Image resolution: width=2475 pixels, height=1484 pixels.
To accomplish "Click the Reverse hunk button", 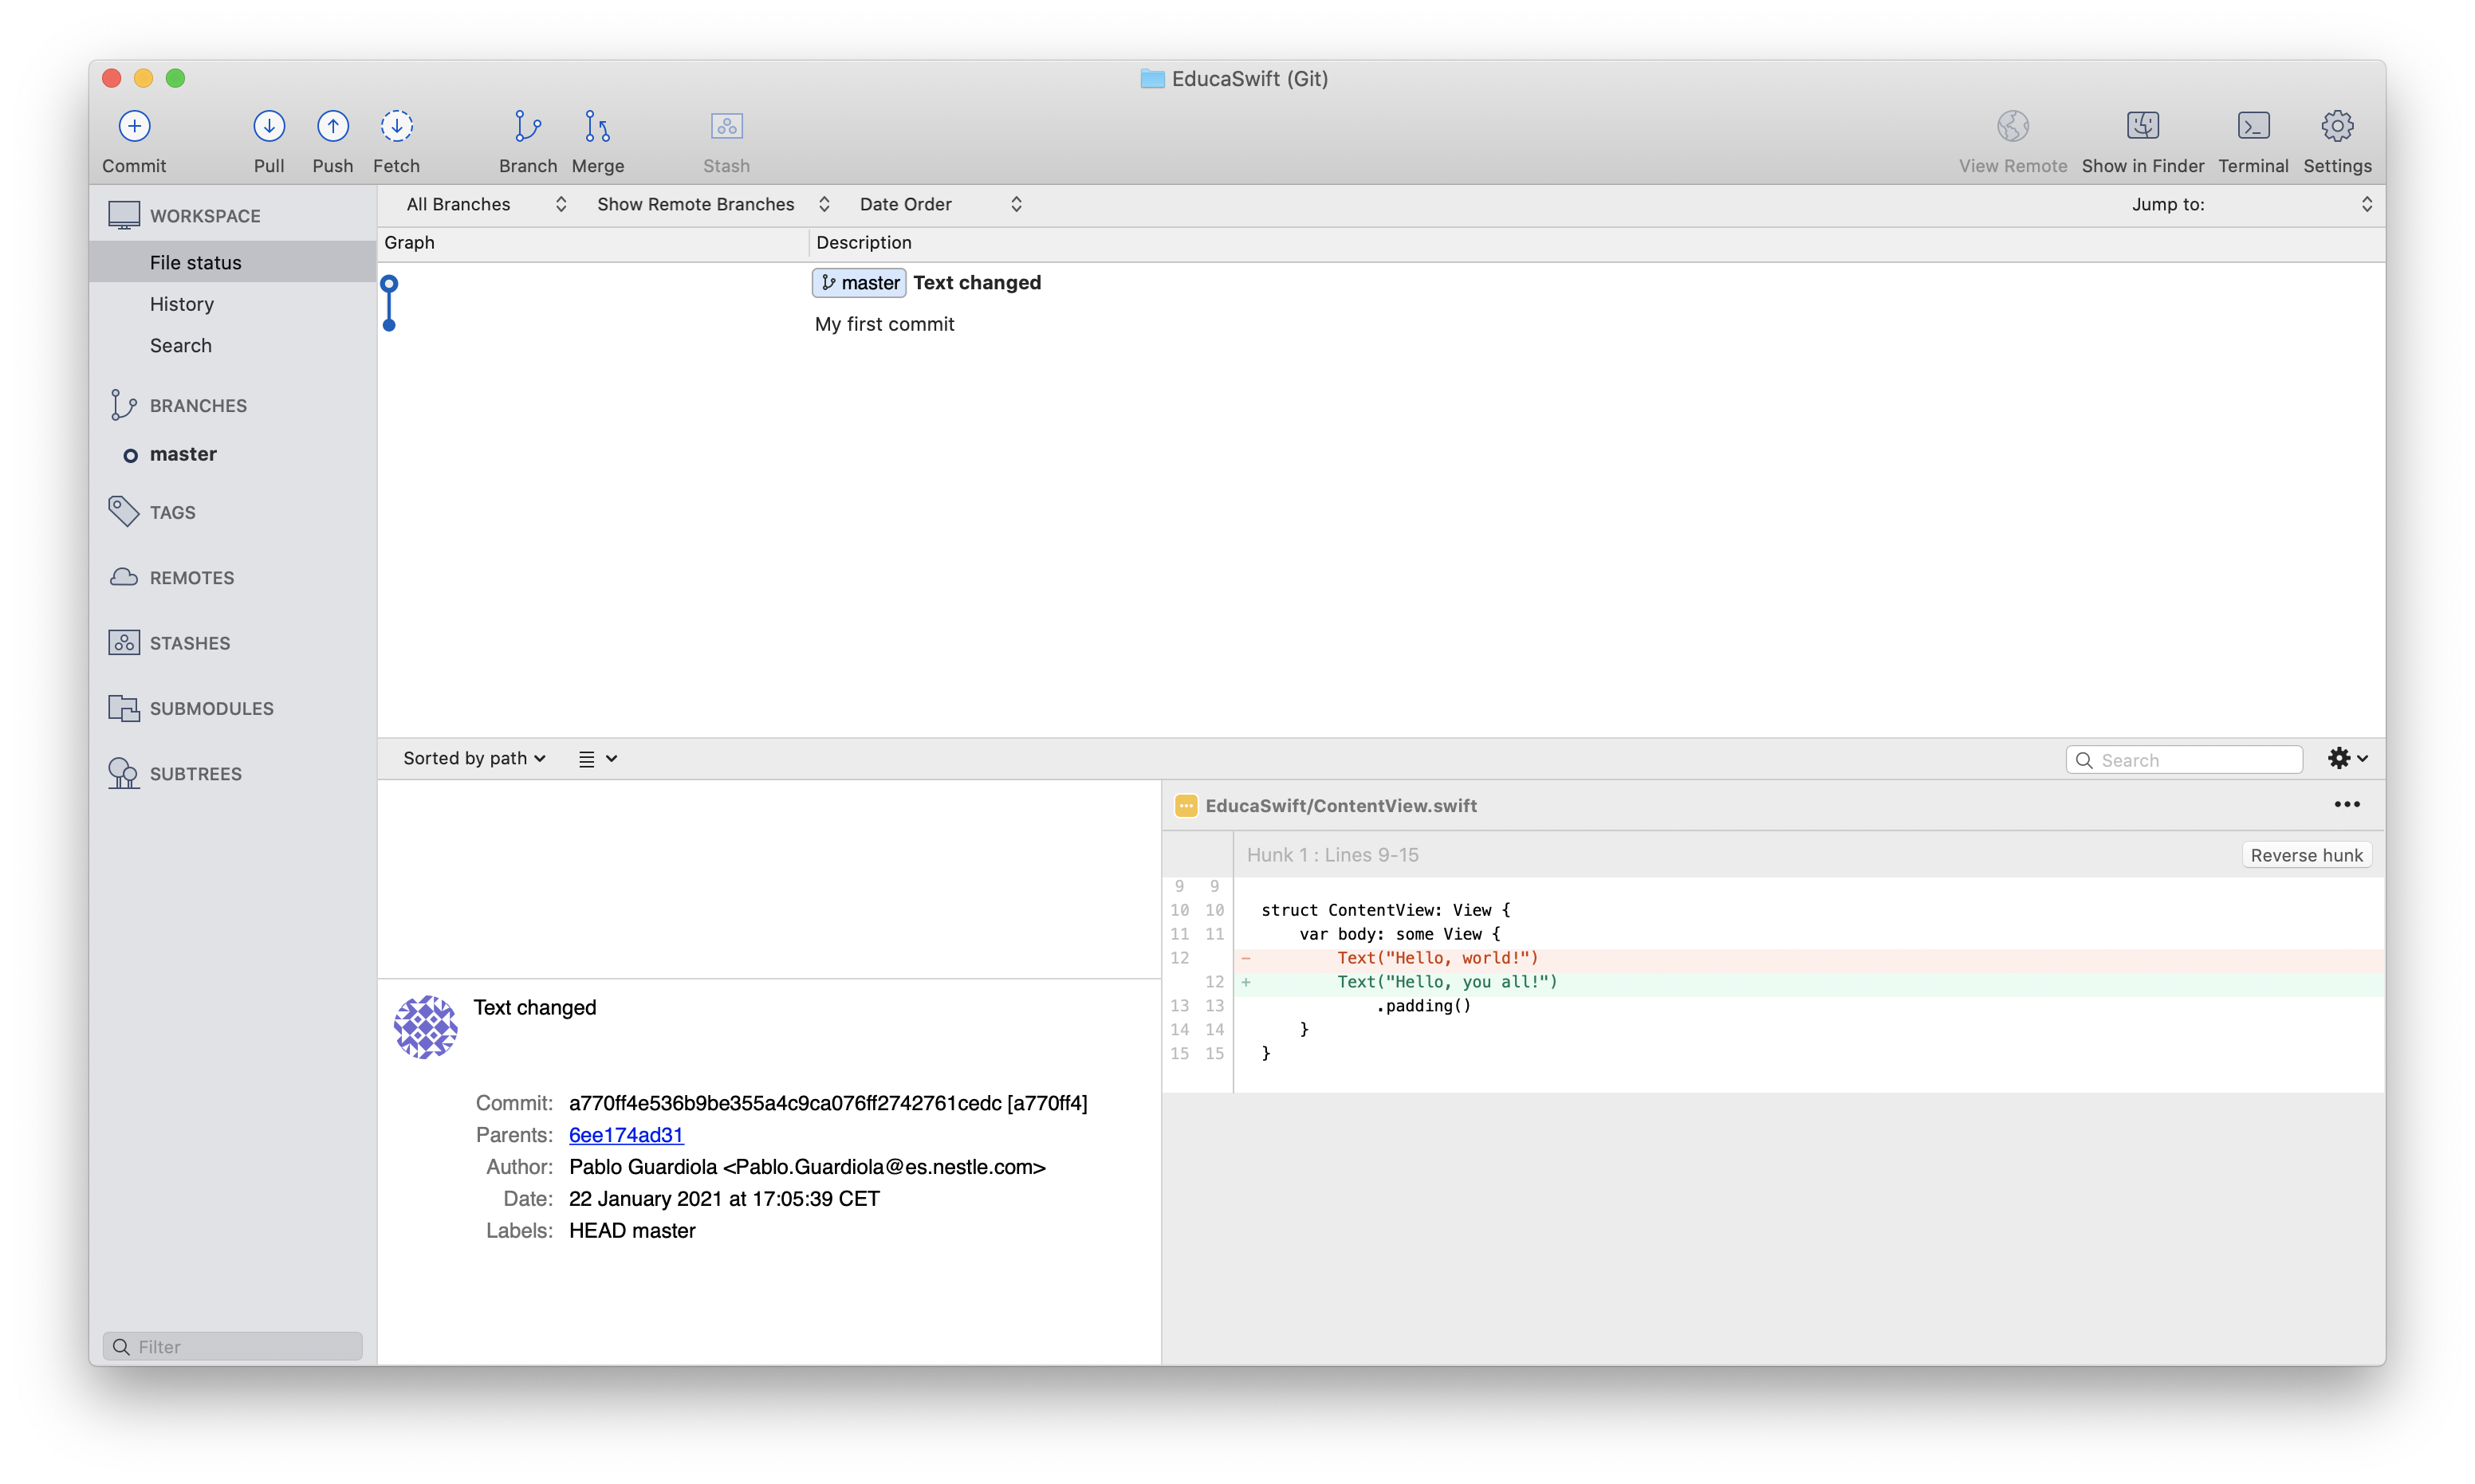I will 2306,855.
